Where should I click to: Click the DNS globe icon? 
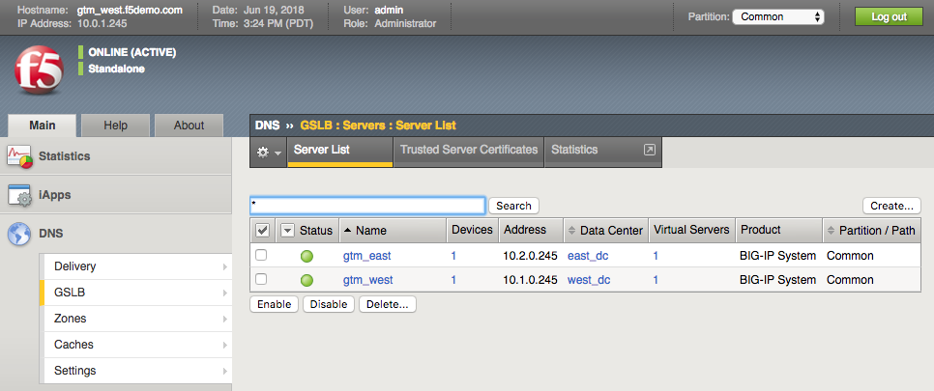click(19, 234)
